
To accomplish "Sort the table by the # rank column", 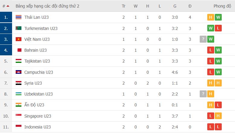I will (5, 6).
